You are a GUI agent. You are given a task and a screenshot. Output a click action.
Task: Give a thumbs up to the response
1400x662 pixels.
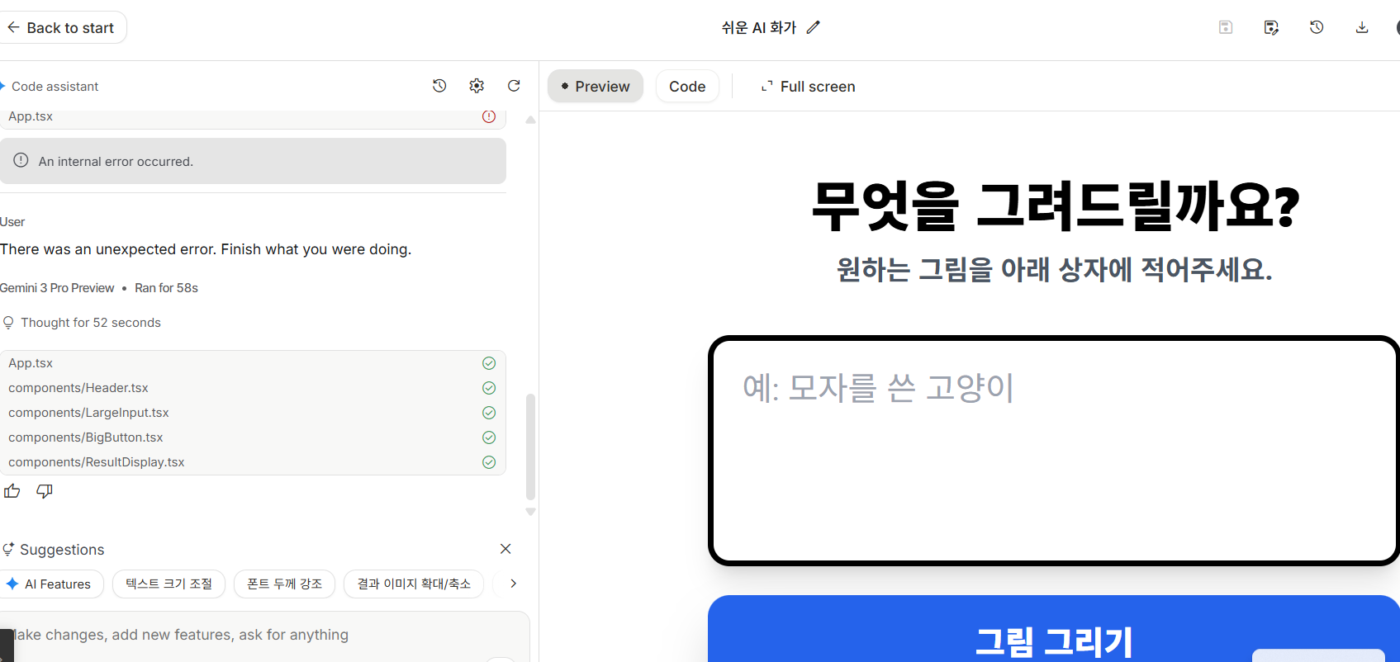12,491
